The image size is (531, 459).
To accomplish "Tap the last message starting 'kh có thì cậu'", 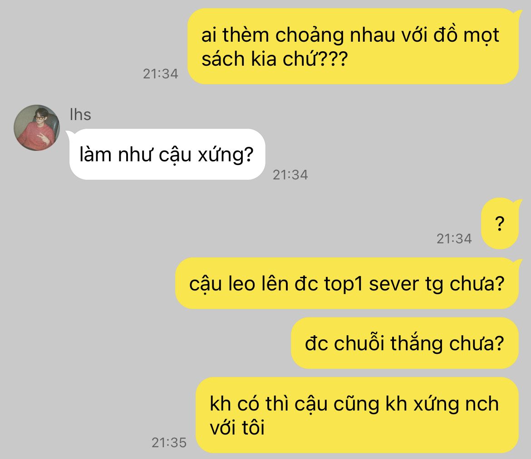I will coord(357,415).
